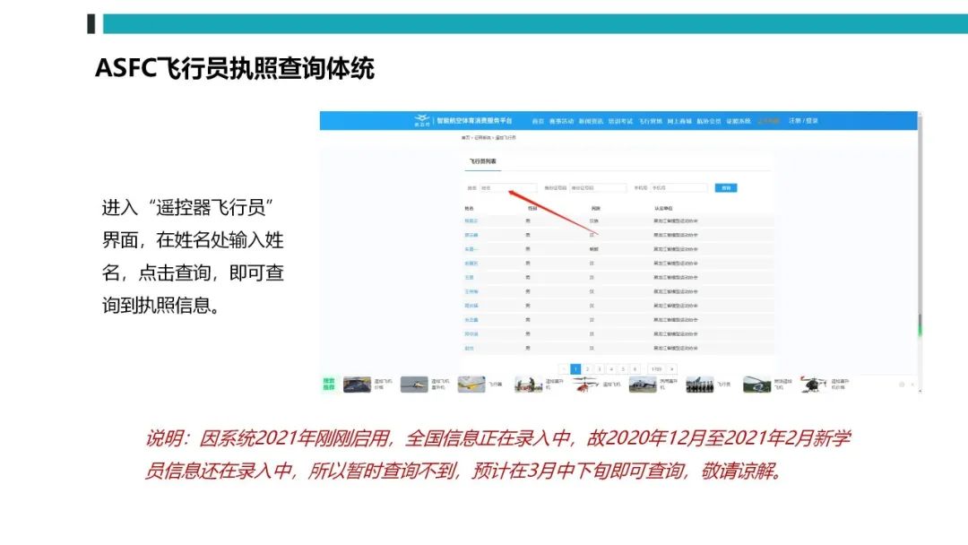Go to page 2 in the pagination

pyautogui.click(x=587, y=369)
